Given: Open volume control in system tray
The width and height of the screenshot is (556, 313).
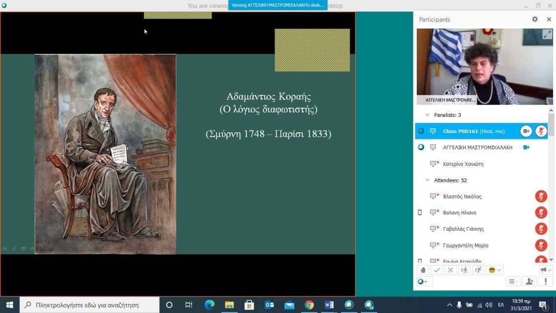Looking at the screenshot, I should pos(489,305).
